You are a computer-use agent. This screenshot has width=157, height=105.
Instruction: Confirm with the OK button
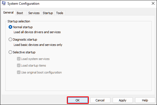click(78, 100)
